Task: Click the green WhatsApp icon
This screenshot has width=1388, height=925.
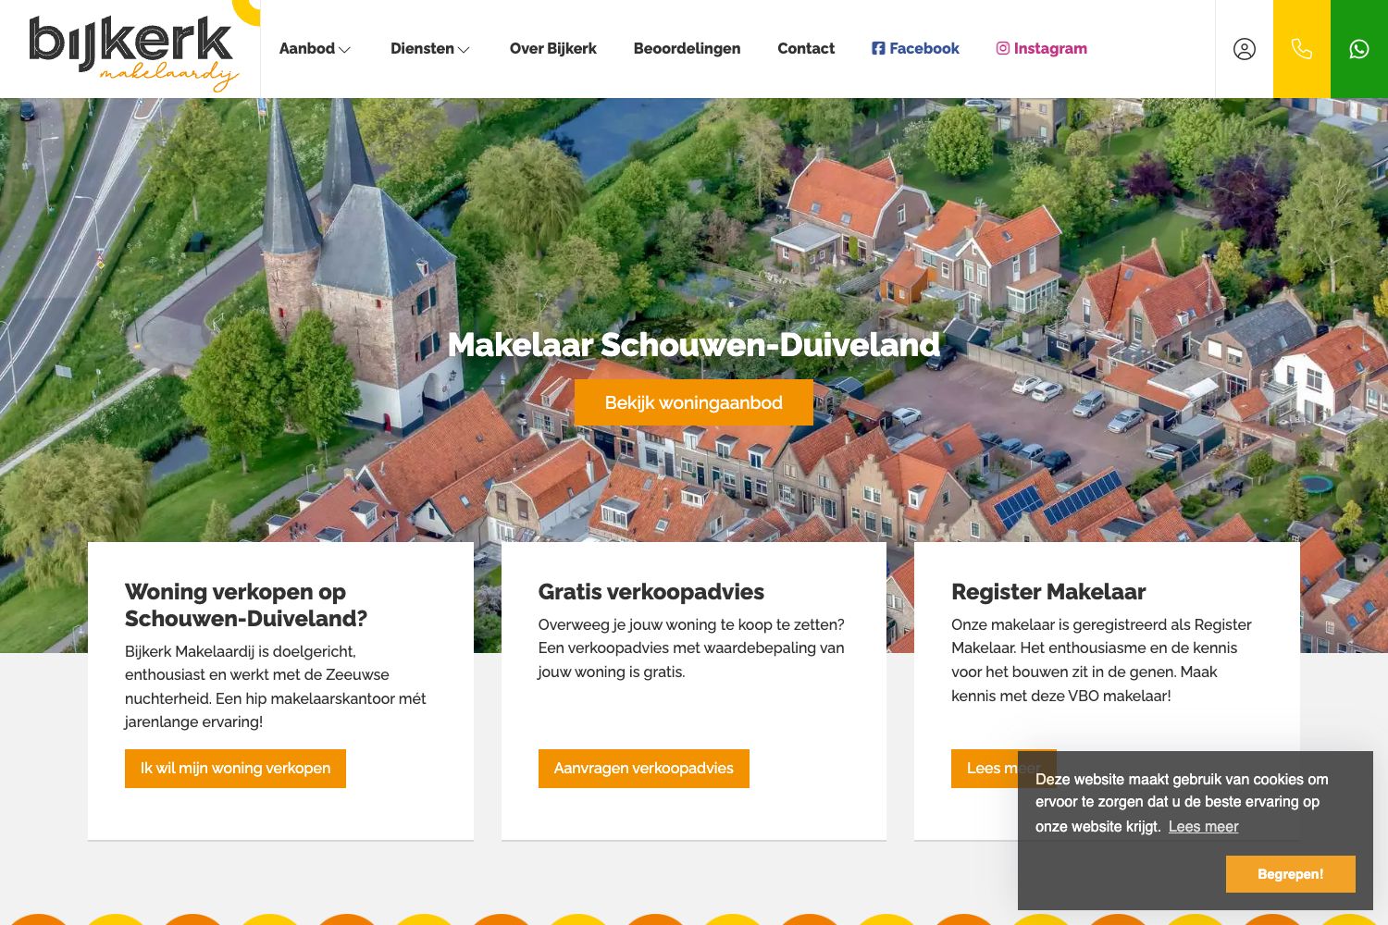Action: pyautogui.click(x=1359, y=49)
